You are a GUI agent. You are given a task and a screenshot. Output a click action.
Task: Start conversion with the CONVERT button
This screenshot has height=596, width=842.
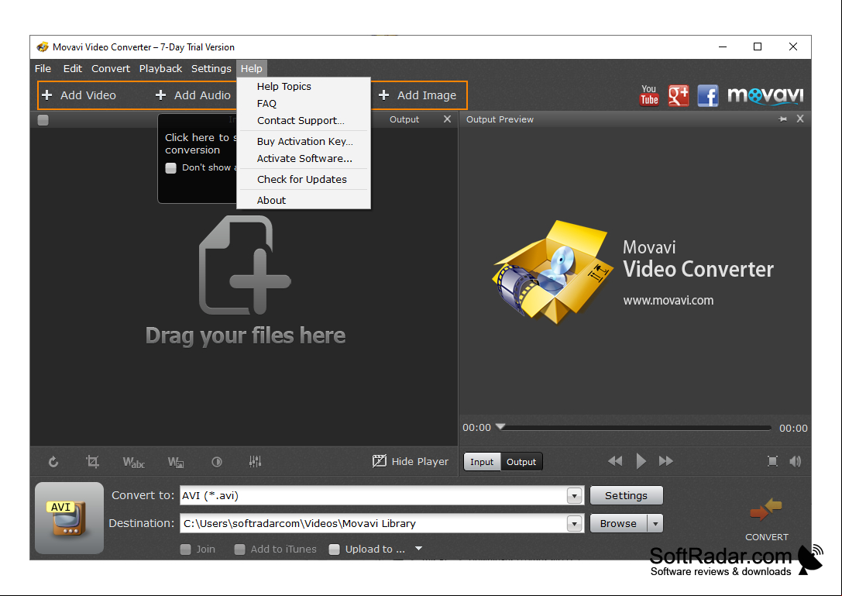pos(766,519)
